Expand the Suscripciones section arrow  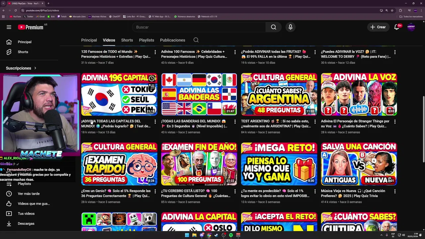[x=35, y=68]
